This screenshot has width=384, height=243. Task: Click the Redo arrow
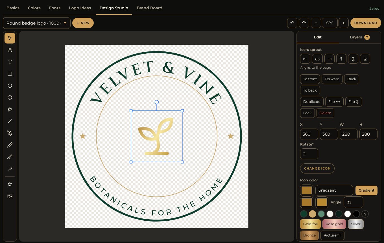tap(304, 23)
